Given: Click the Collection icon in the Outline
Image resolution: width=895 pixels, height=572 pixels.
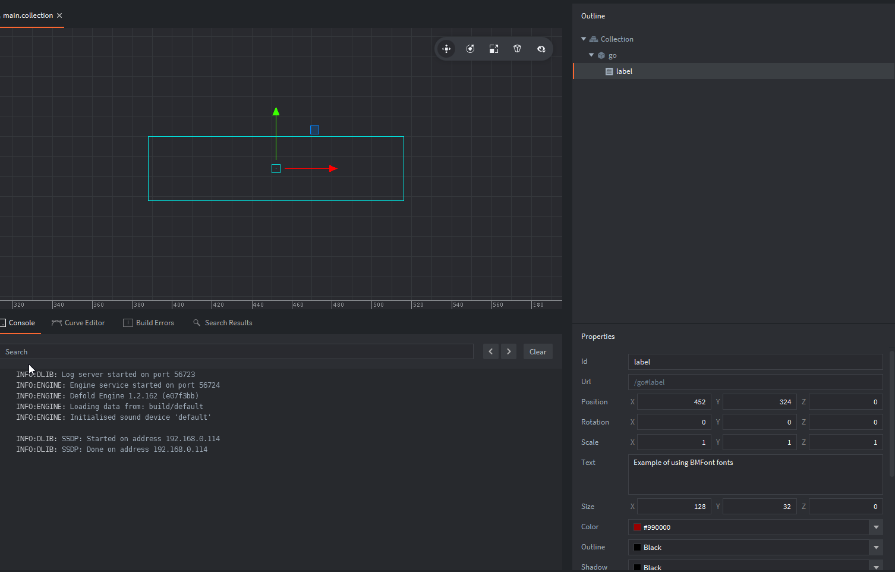Looking at the screenshot, I should point(594,39).
